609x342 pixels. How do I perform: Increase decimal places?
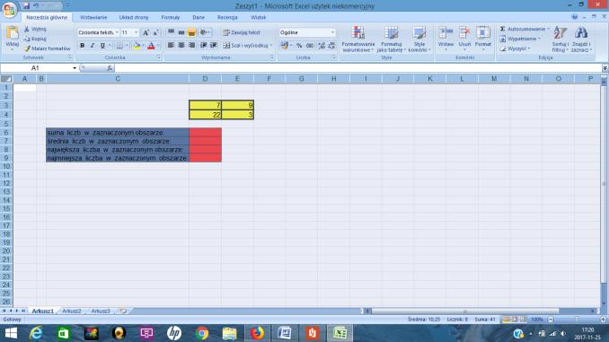[x=322, y=46]
